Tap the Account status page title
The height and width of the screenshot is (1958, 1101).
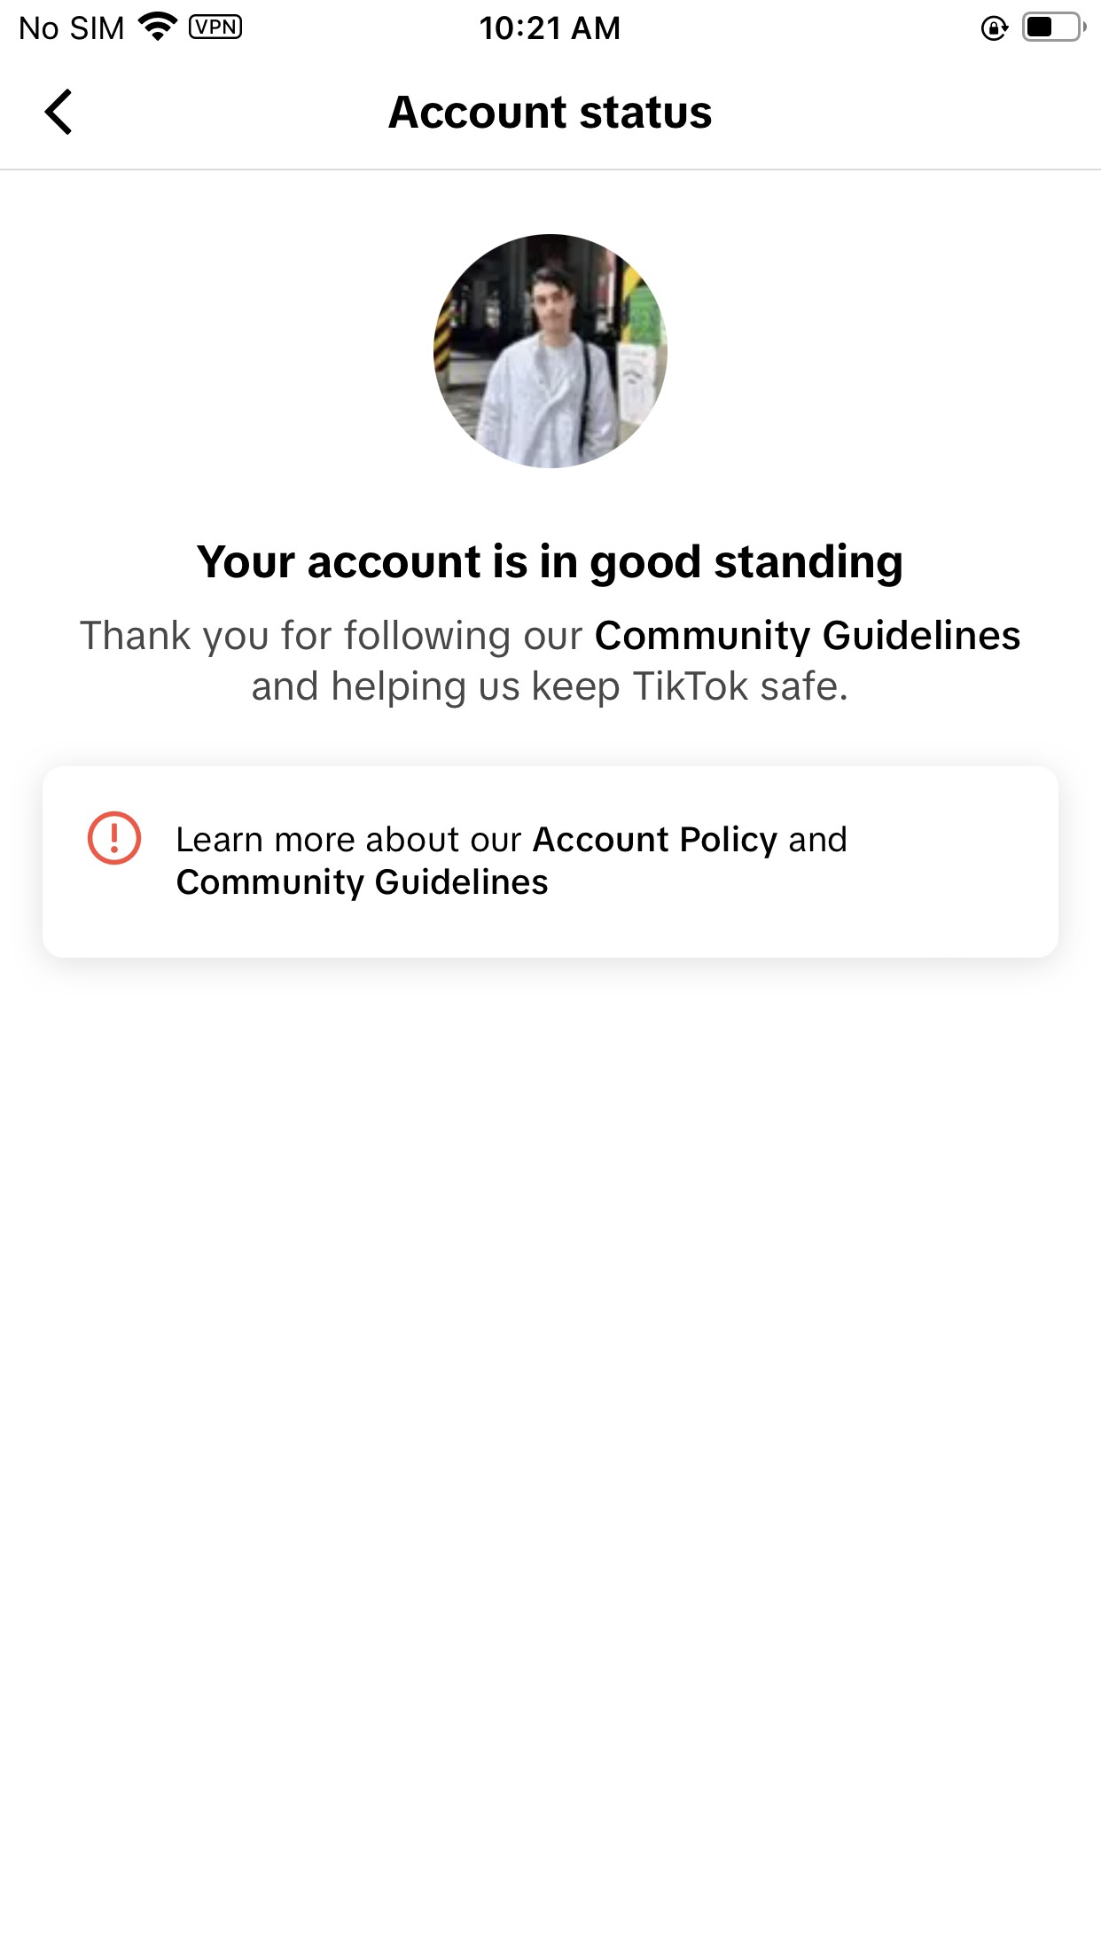coord(550,113)
